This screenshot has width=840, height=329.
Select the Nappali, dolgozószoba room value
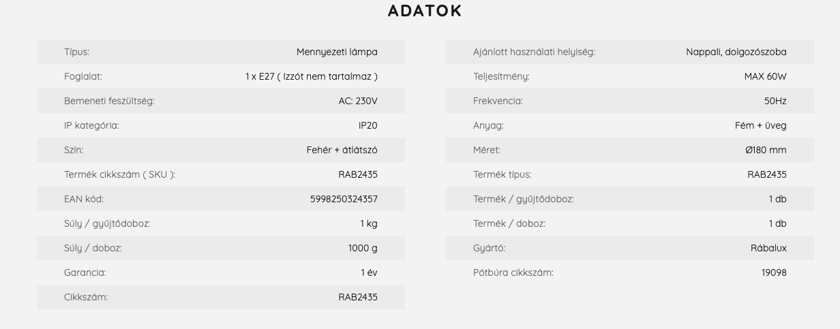(x=736, y=52)
